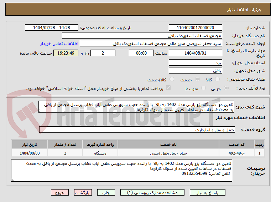
Task: Click the خروج exit button
Action: pos(60,193)
